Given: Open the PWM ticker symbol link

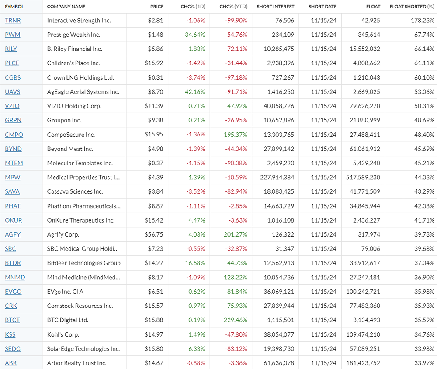Looking at the screenshot, I should click(12, 35).
